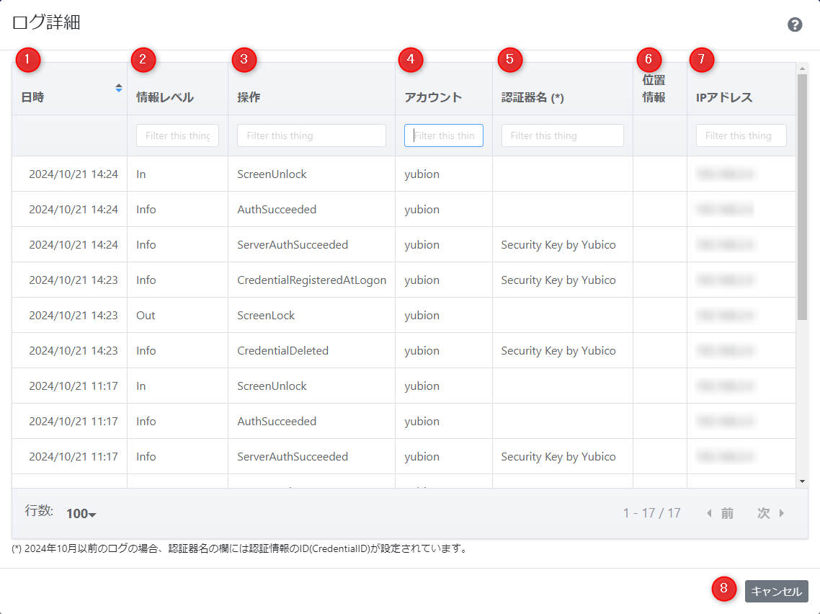Click the 位置情報 column header
The image size is (820, 614).
659,89
